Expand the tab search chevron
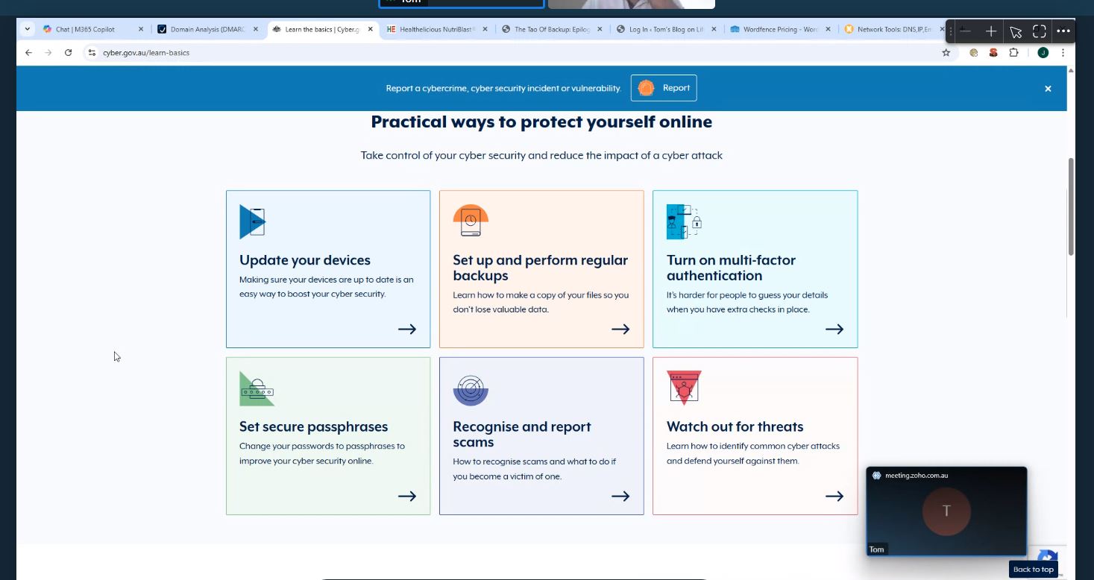 coord(27,28)
